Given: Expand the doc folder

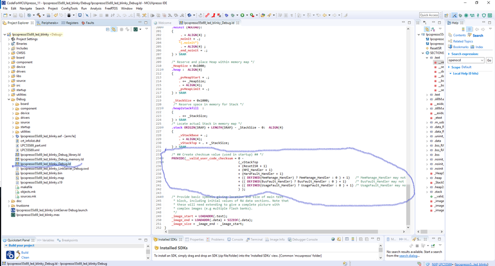Looking at the screenshot, I should pyautogui.click(x=9, y=201).
